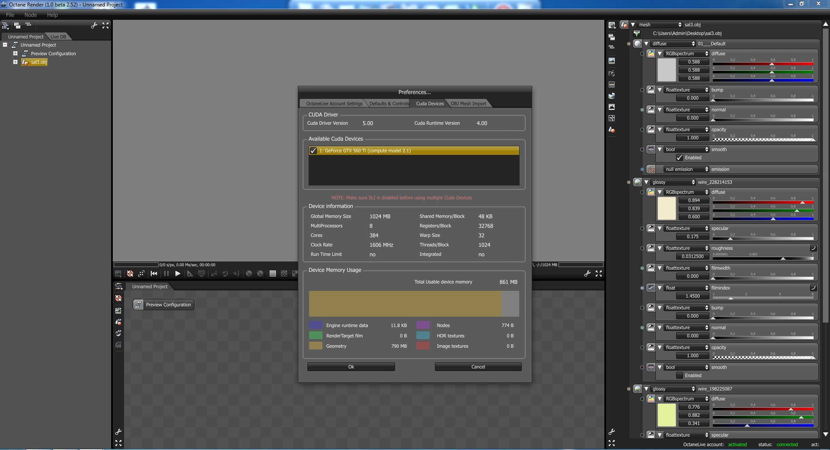Restart render with the skip-back icon
This screenshot has height=450, width=830.
pos(154,274)
